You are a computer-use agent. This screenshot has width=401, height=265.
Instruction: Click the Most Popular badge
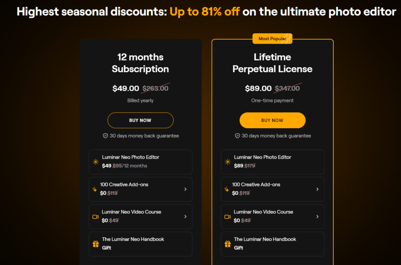point(272,38)
